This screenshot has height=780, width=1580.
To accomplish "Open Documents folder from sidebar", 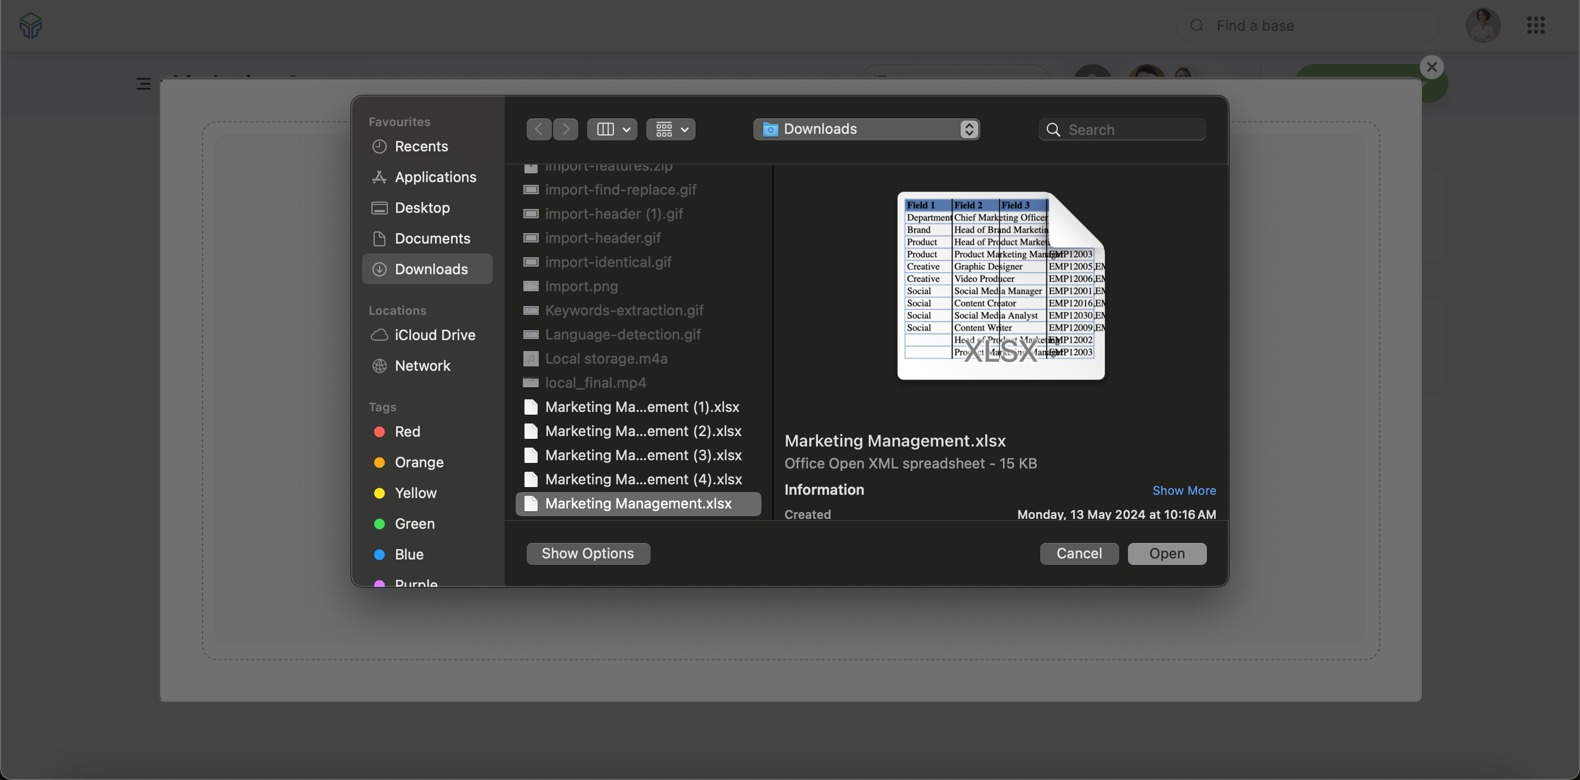I will point(432,239).
